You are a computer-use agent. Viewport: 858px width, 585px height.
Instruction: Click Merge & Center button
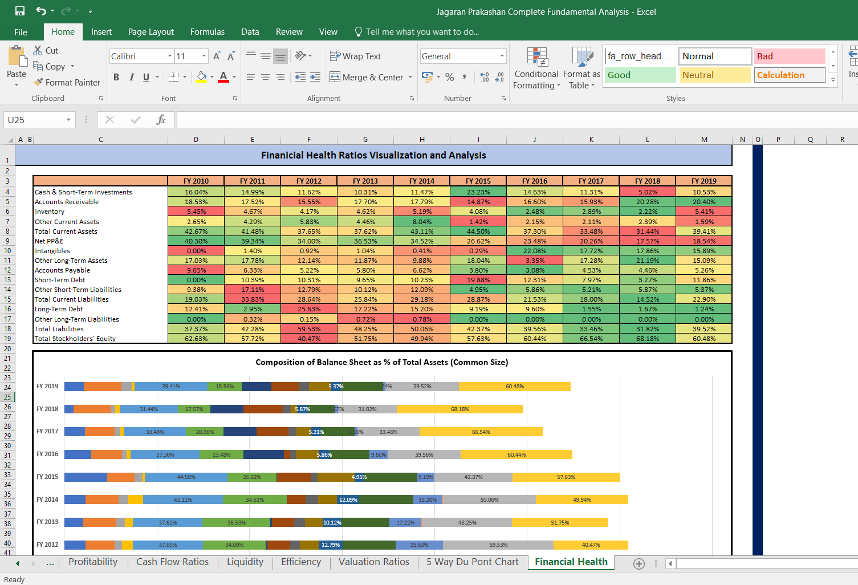367,77
